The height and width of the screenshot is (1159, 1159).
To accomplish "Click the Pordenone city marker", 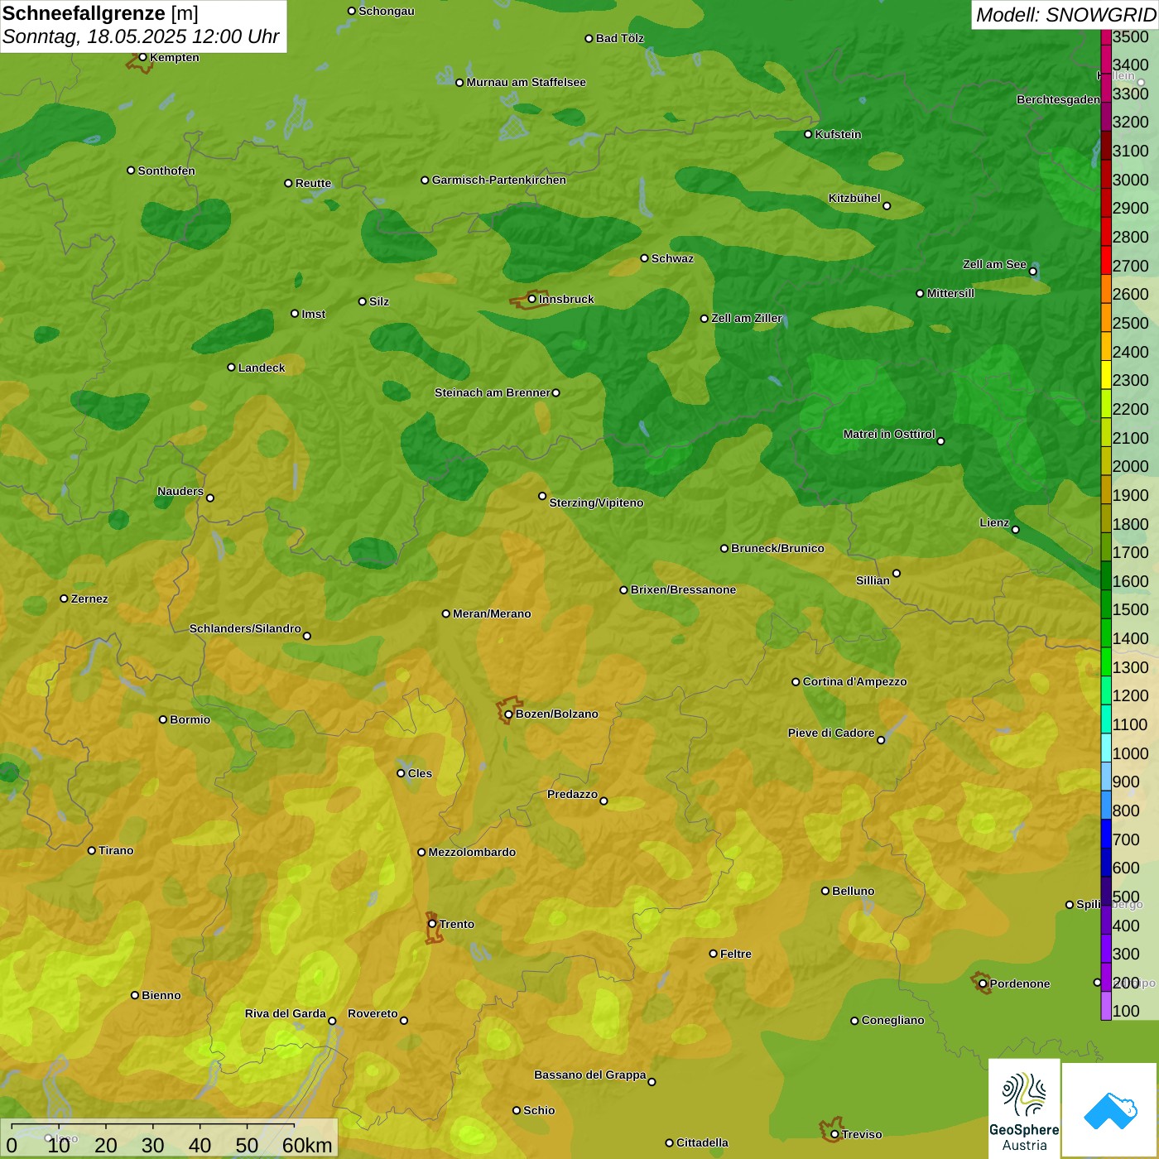I will pyautogui.click(x=983, y=983).
